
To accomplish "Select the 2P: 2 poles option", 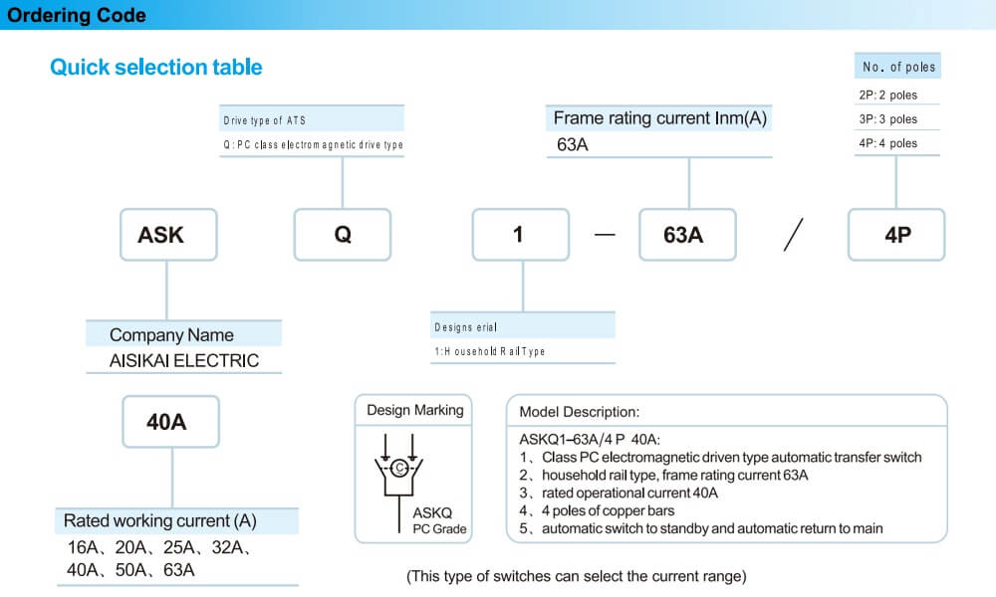I will tap(887, 96).
